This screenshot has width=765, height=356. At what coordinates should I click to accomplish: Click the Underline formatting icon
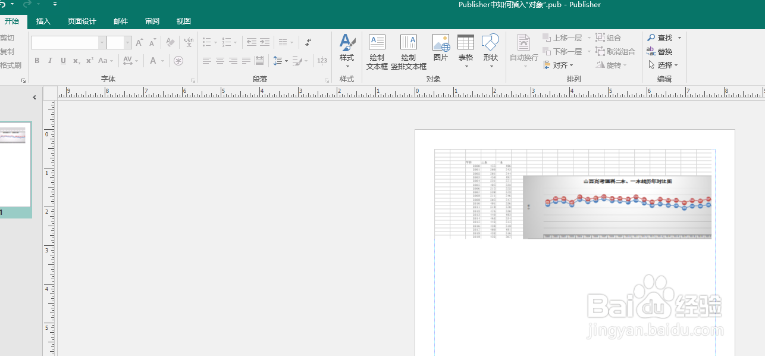[63, 61]
